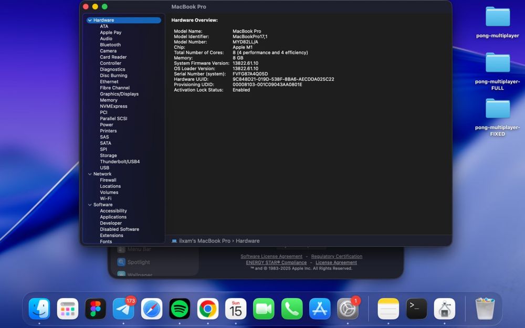Select Network category in sidebar
Viewport: 525px width, 328px height.
[102, 174]
